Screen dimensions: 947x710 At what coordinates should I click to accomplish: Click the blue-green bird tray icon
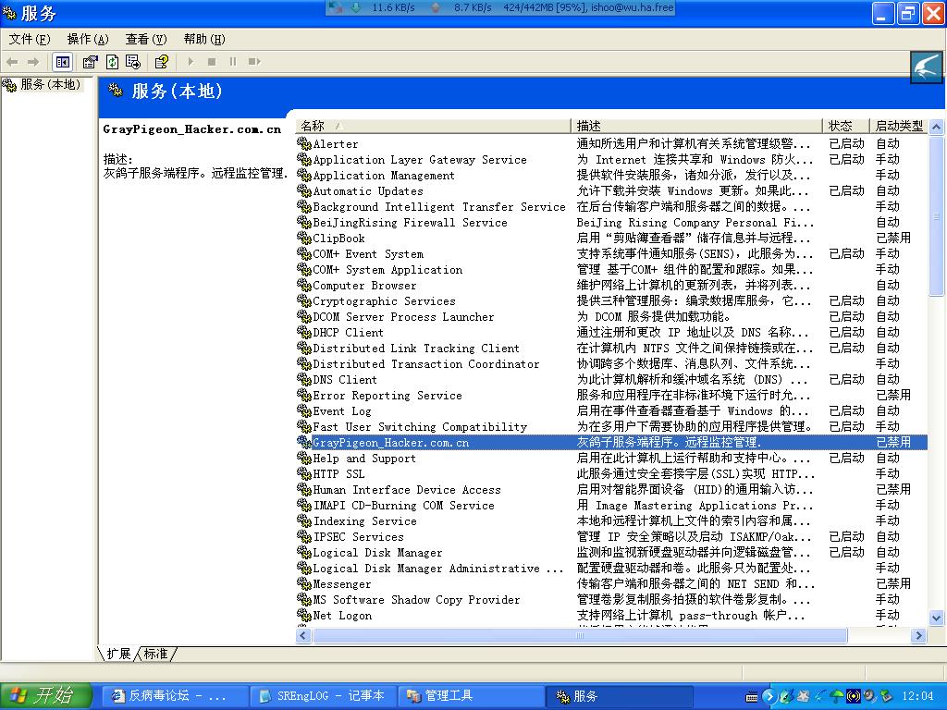(786, 696)
